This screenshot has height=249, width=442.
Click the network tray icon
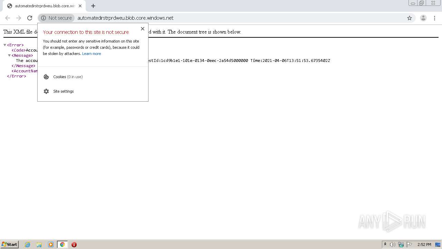pyautogui.click(x=401, y=245)
